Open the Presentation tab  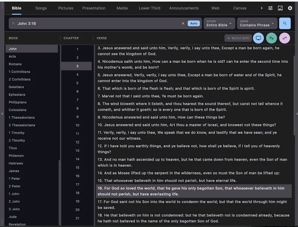tap(94, 8)
